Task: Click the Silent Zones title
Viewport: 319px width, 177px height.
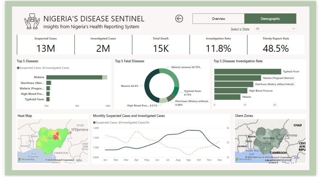Action: [x=244, y=116]
